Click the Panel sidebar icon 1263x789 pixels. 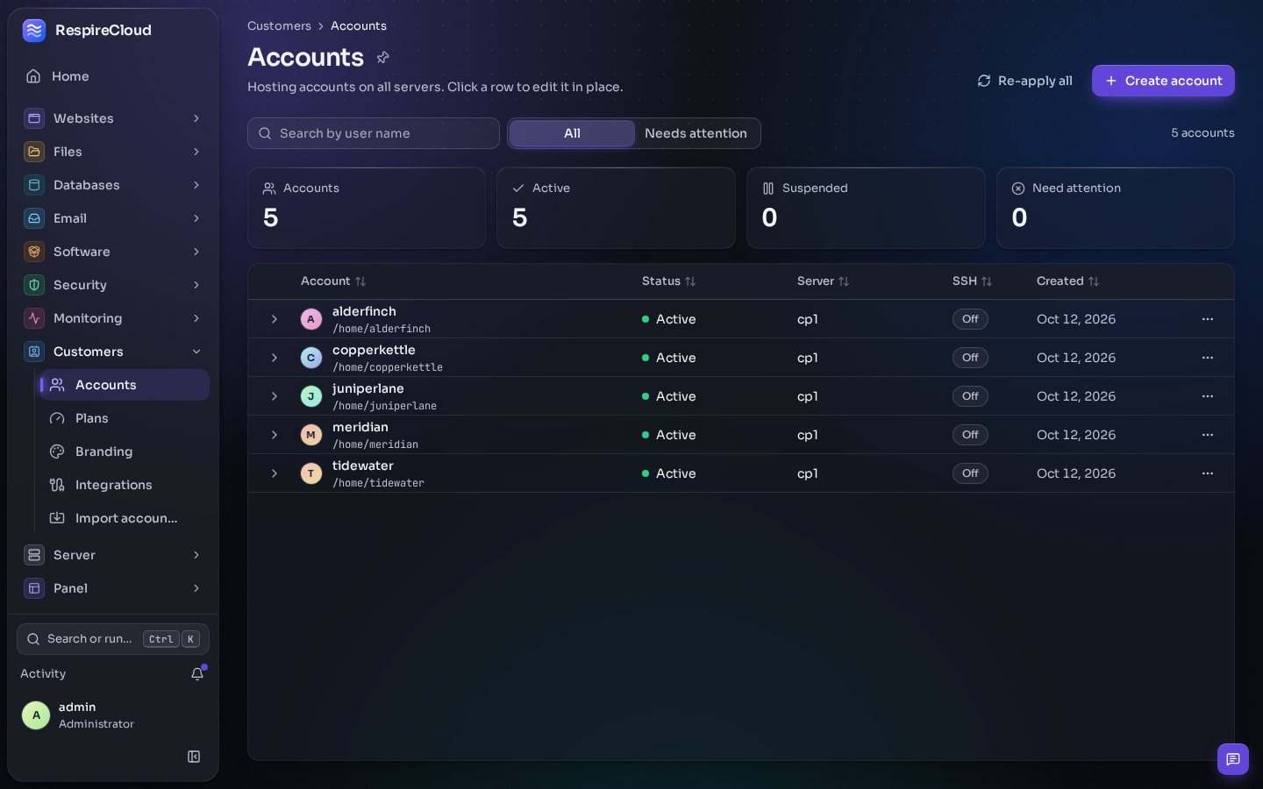[34, 588]
